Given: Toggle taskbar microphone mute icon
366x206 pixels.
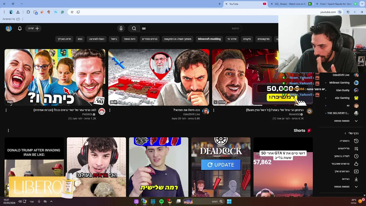Looking at the screenshot, I should [39, 201].
